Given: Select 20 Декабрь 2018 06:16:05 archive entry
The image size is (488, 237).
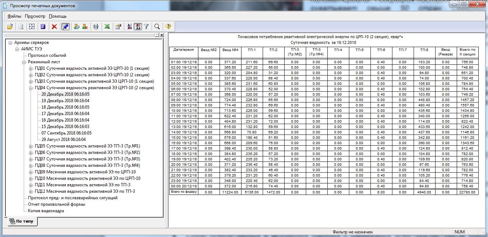Looking at the screenshot, I should click(x=65, y=94).
